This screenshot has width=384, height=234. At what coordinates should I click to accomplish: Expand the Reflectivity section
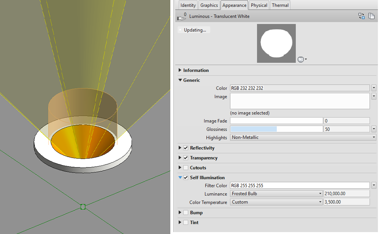click(180, 148)
